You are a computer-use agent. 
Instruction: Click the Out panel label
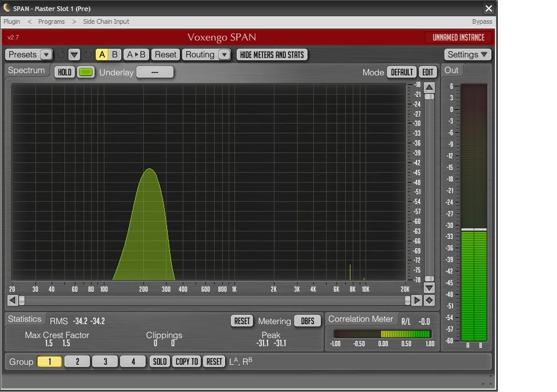(x=451, y=70)
